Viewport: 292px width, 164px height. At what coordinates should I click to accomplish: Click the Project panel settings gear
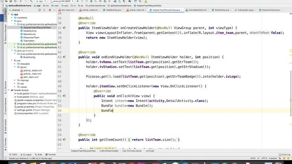(x=50, y=10)
